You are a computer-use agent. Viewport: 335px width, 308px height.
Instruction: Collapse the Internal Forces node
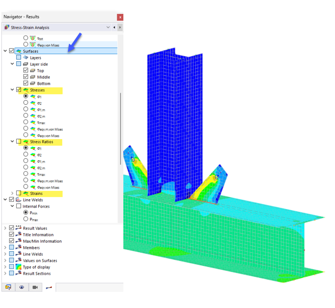(x=12, y=206)
